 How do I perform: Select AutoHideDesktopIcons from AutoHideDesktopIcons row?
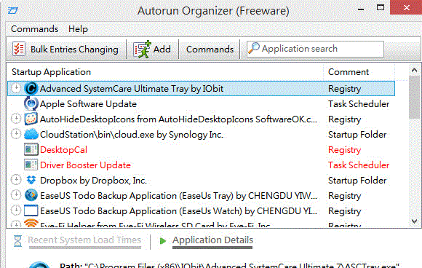pos(201,119)
